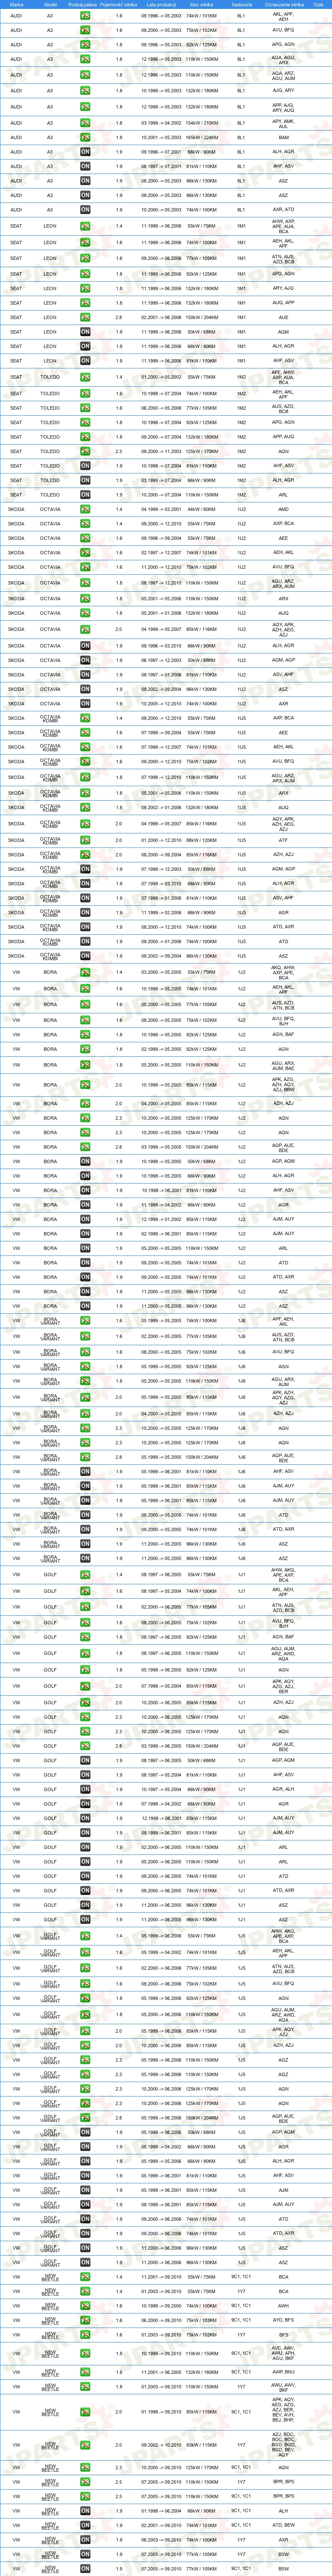The height and width of the screenshot is (2576, 332).
Task: Click the Pojemność silnika column header
Action: (118, 5)
